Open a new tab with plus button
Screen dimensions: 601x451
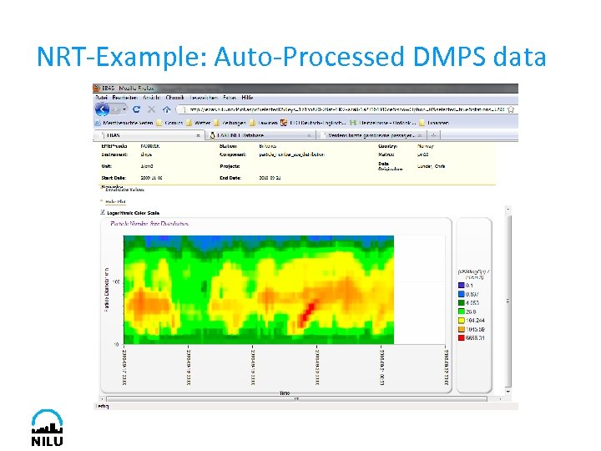coord(433,135)
